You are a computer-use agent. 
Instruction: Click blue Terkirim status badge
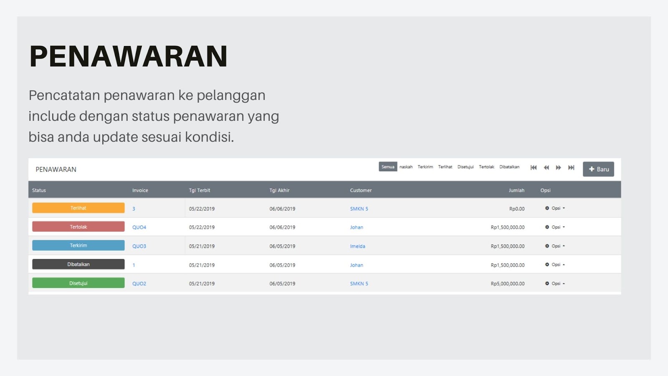[78, 245]
